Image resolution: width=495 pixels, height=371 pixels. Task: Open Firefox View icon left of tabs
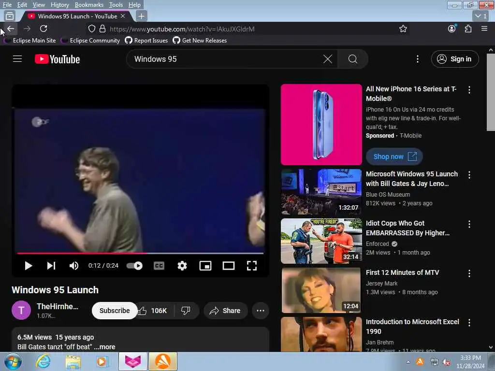pyautogui.click(x=10, y=16)
